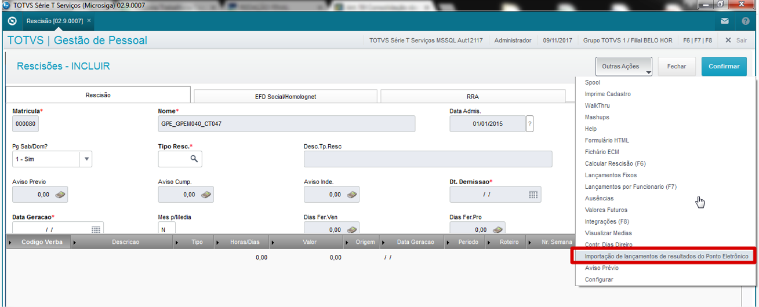Click the Valor column header
Image resolution: width=759 pixels, height=307 pixels.
(310, 242)
